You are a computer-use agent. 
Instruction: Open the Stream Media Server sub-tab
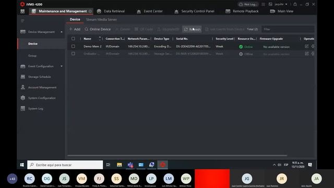(101, 20)
